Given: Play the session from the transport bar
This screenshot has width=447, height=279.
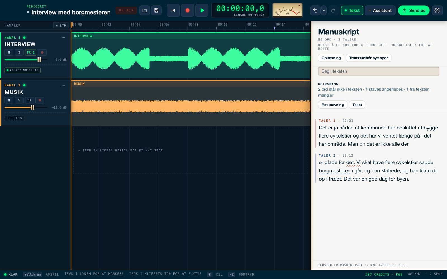Looking at the screenshot, I should pos(202,11).
